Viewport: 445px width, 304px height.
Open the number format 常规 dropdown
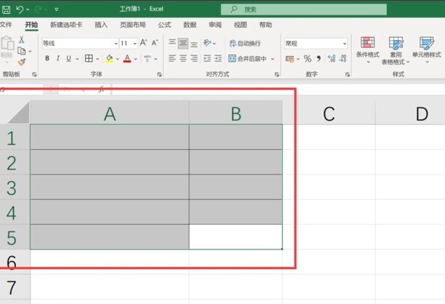tap(345, 44)
